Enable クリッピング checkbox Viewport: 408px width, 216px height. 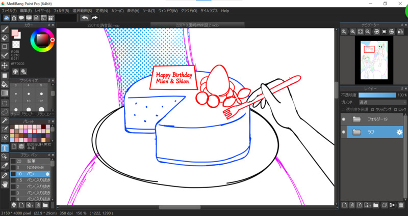coord(373,109)
